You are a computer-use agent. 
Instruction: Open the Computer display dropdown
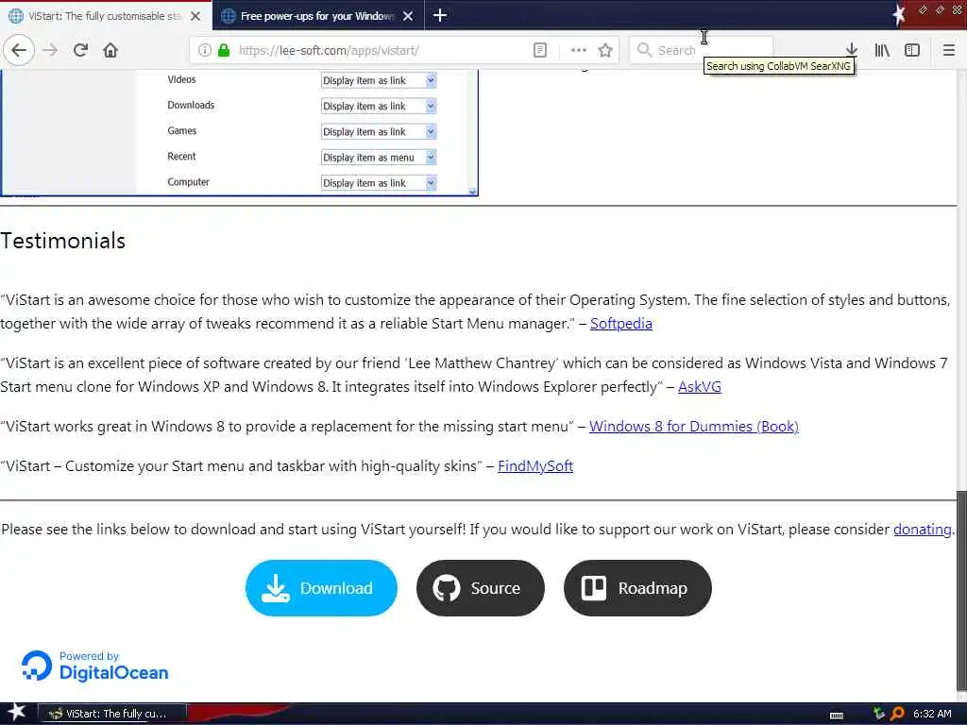point(378,183)
